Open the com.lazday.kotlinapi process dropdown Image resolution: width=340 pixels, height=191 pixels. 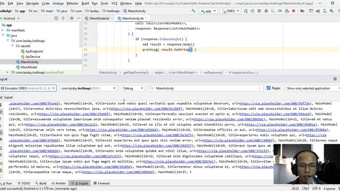[88, 88]
